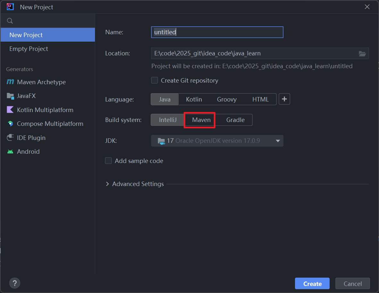
Task: Pick Groovy as the language
Action: pyautogui.click(x=227, y=99)
